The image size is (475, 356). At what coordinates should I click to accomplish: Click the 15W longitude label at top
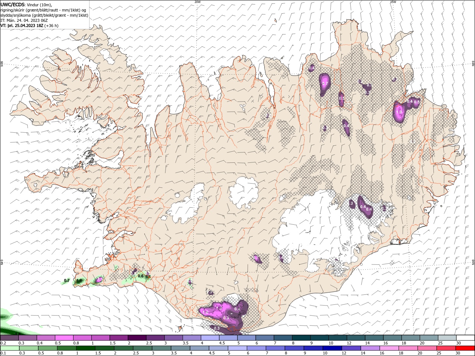(x=393, y=1)
